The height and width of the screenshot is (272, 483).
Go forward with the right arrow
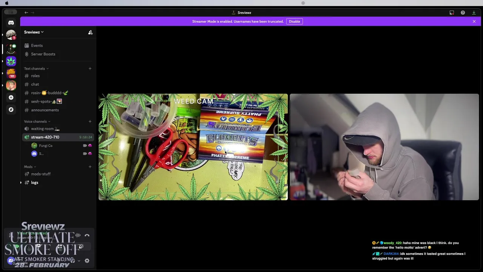32,12
